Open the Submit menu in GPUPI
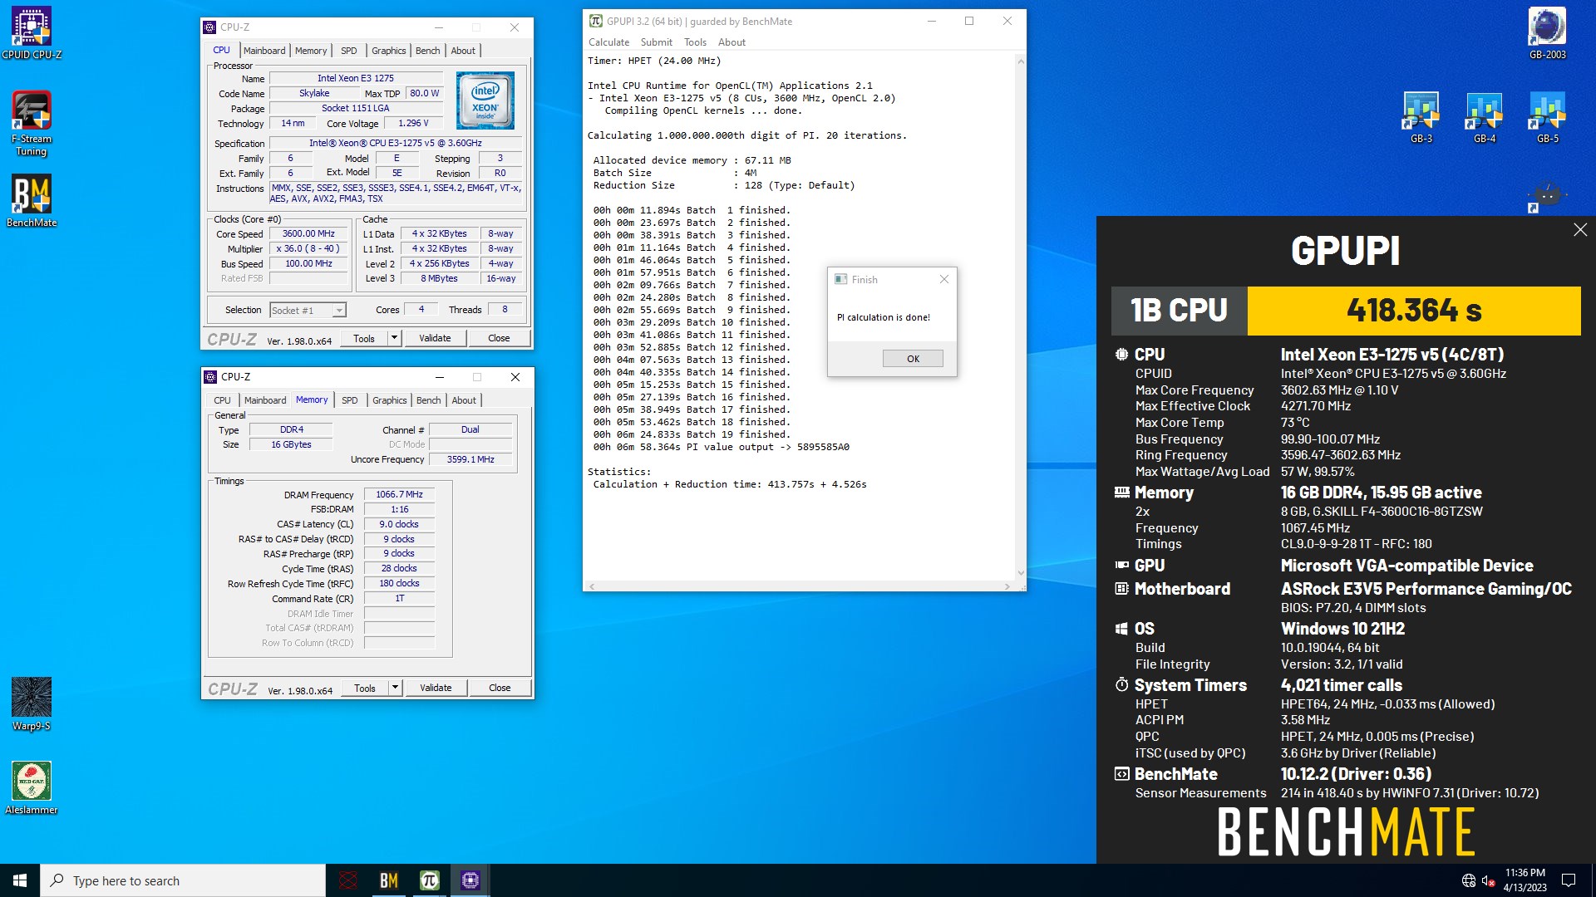This screenshot has height=897, width=1596. tap(657, 42)
